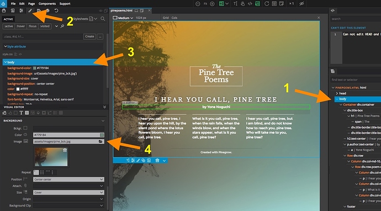The width and height of the screenshot is (381, 211).
Task: Click the white color swatch in CSS rule
Action: [x=18, y=89]
